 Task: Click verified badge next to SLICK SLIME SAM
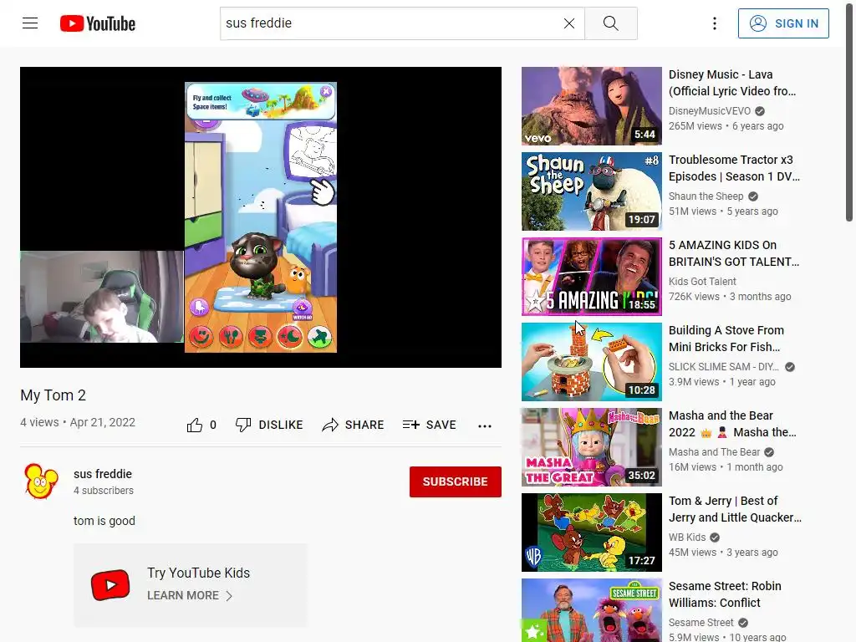[789, 367]
